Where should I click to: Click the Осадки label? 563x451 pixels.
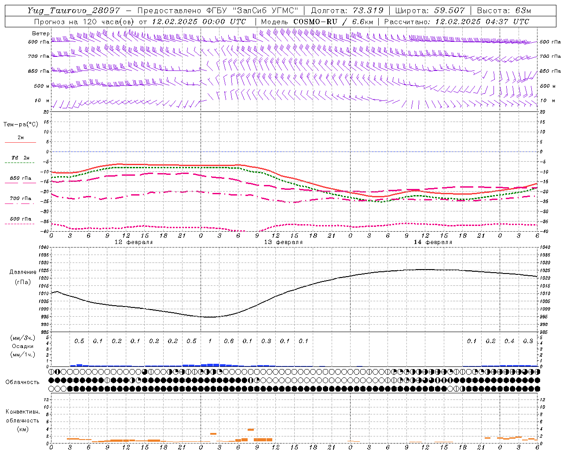(23, 346)
